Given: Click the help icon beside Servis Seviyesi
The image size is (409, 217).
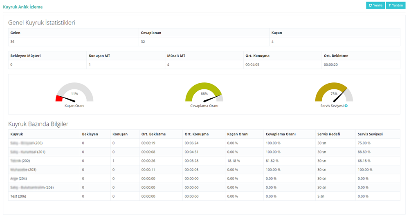Looking at the screenshot, I should tap(346, 106).
